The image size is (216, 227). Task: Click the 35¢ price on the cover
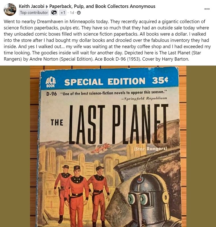coord(160,81)
